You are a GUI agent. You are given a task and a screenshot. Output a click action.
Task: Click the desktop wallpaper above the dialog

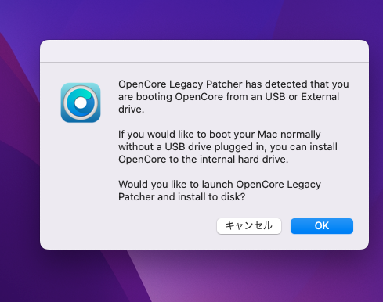point(191,20)
